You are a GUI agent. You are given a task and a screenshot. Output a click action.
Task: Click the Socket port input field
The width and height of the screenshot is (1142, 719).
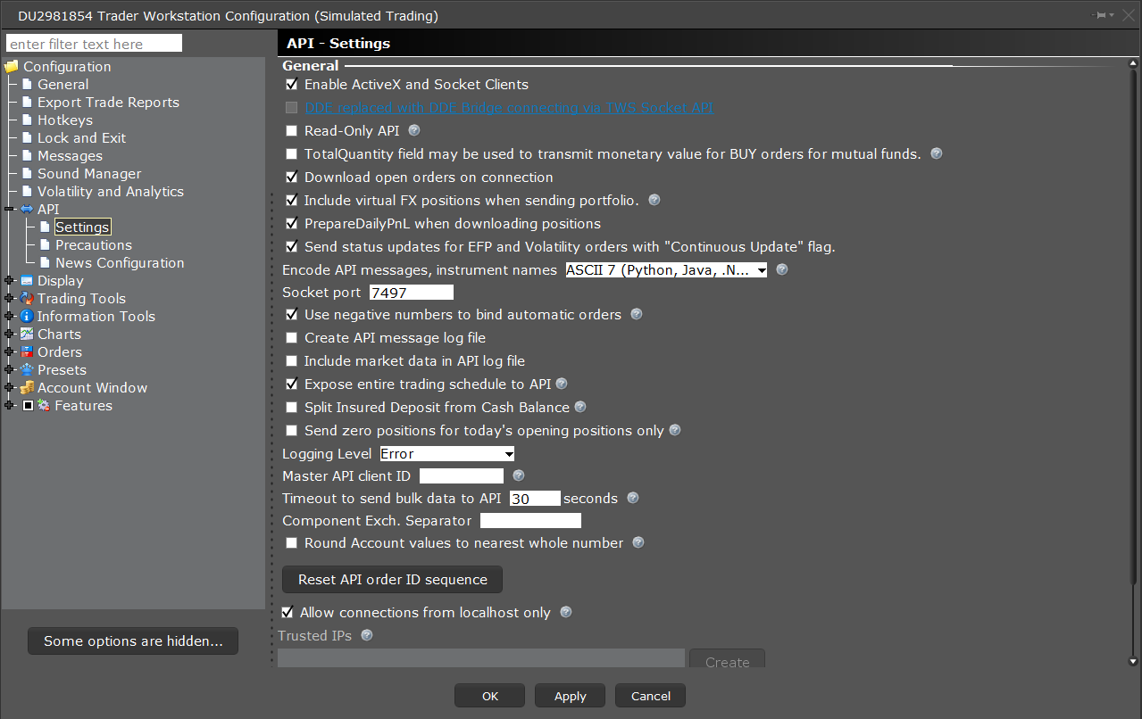(x=411, y=293)
